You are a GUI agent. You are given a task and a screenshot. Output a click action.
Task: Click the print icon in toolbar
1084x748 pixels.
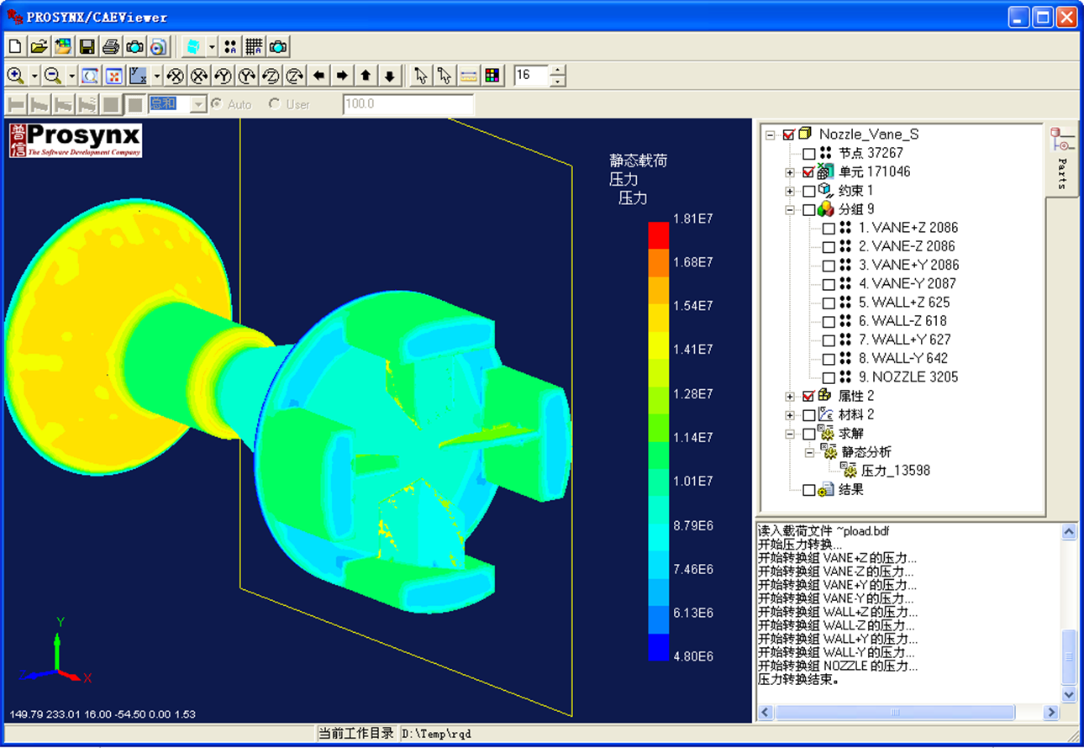click(x=111, y=46)
